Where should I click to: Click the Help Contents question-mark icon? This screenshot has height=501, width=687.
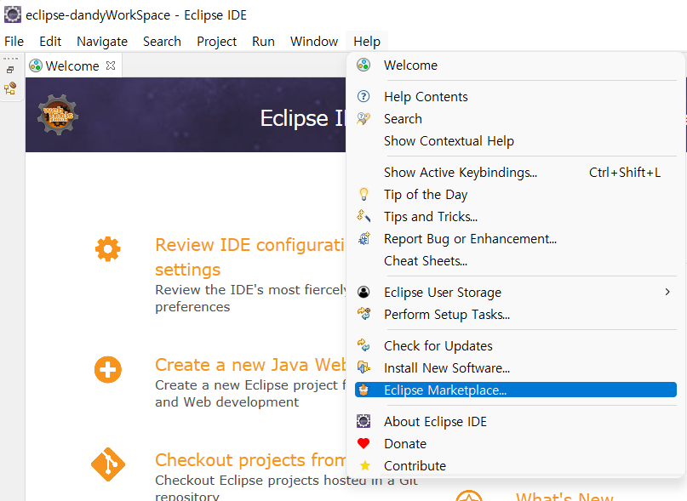click(x=364, y=96)
